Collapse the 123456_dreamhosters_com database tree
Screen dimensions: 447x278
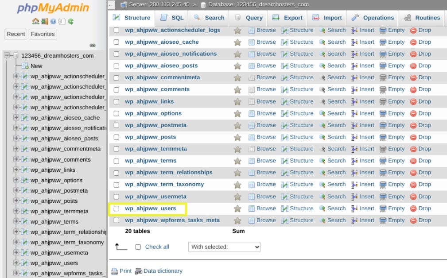tap(7, 56)
